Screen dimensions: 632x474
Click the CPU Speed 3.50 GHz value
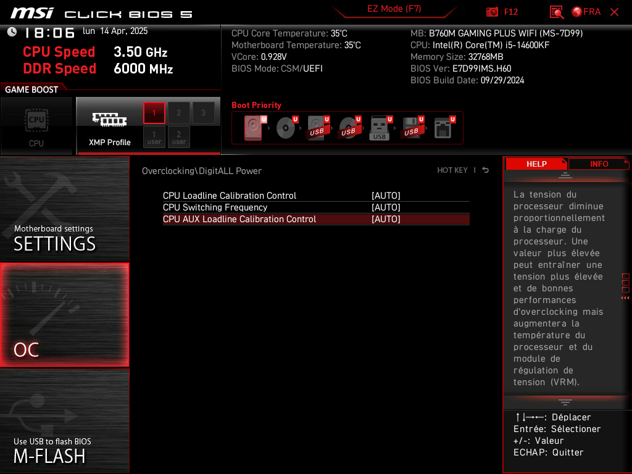[140, 52]
